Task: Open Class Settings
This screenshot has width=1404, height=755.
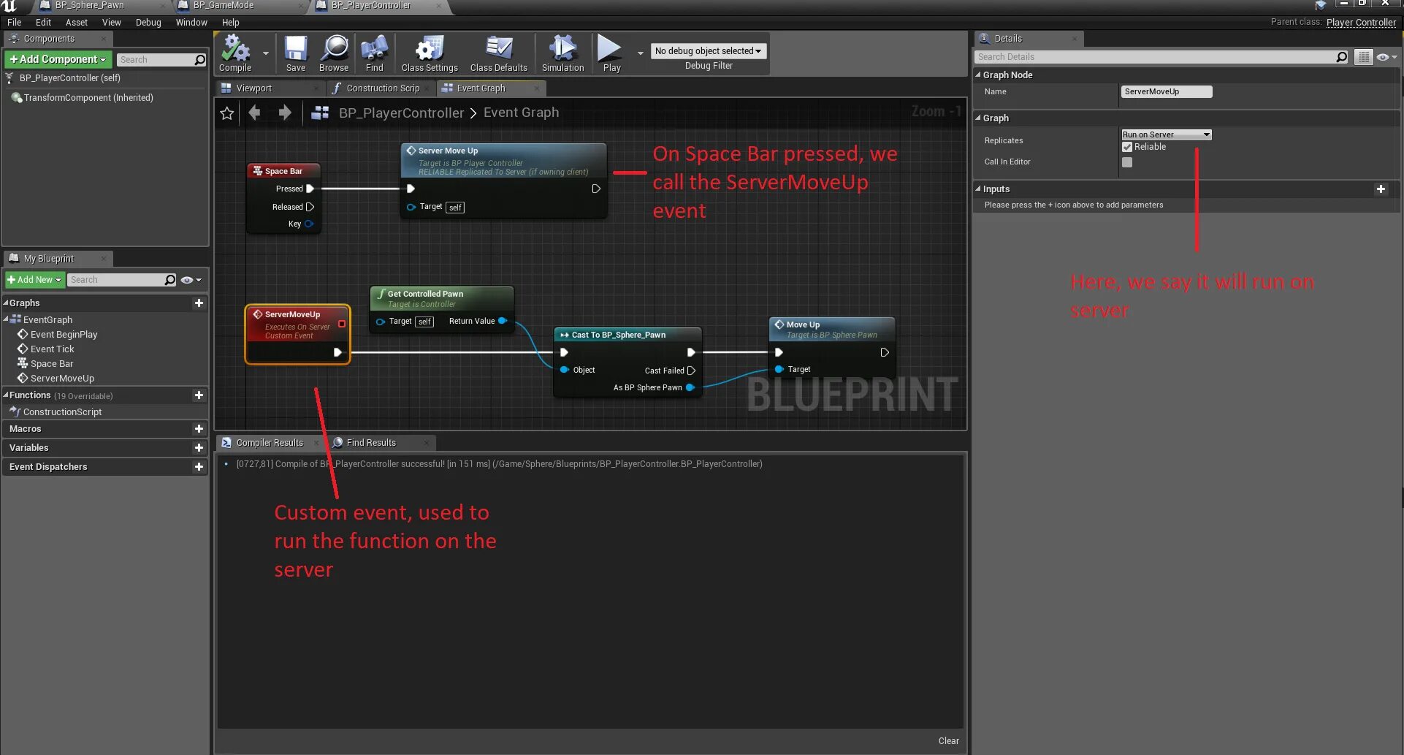Action: (430, 53)
